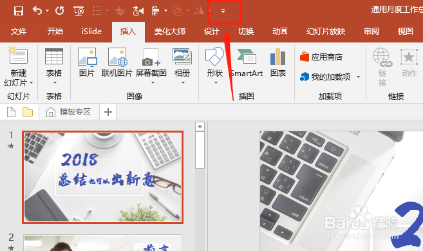Switch to the iSlide ribbon tab

[x=91, y=32]
